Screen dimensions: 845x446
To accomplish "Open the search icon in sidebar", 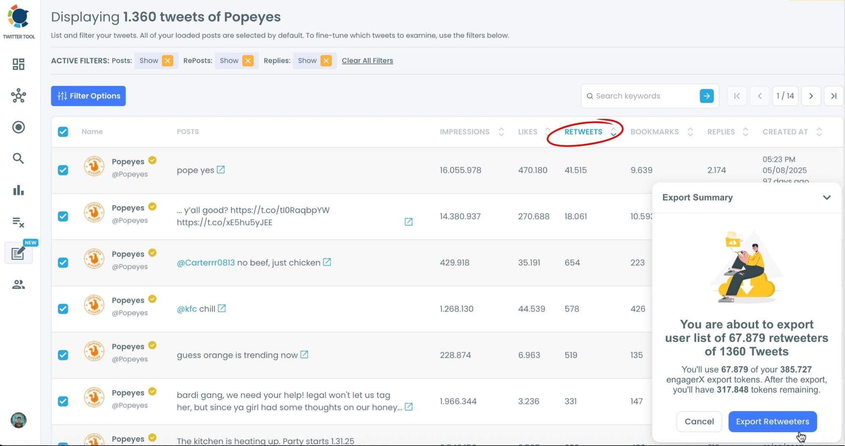I will click(18, 158).
